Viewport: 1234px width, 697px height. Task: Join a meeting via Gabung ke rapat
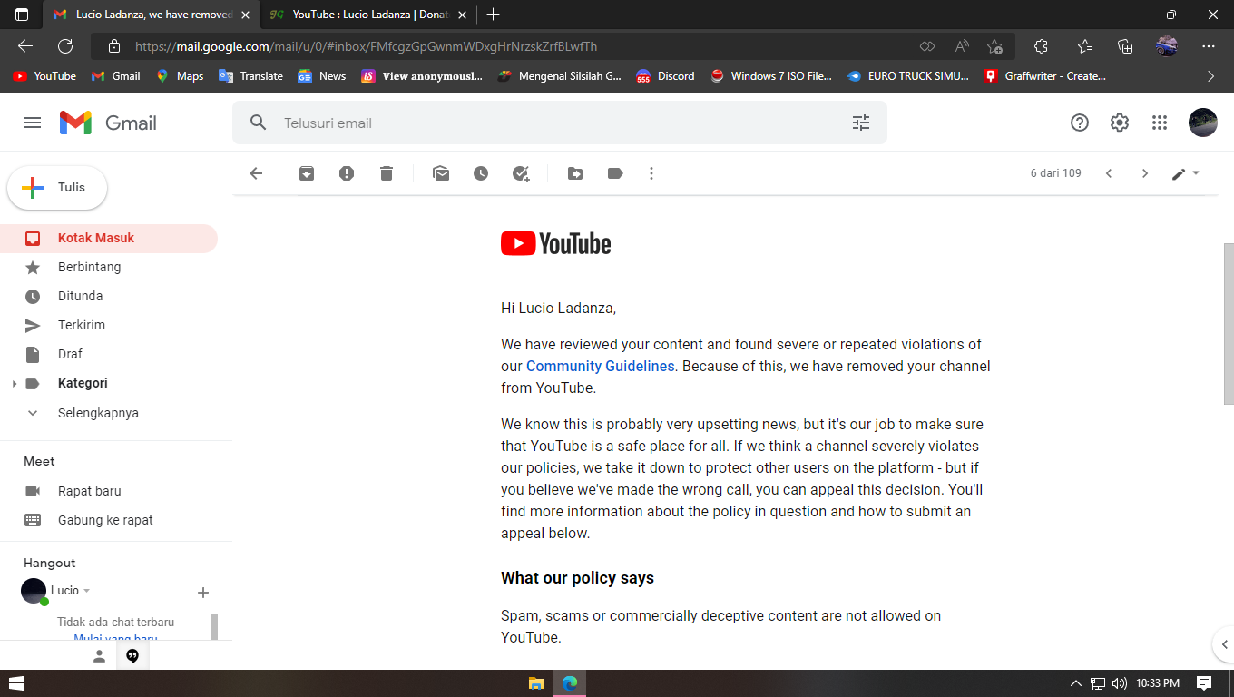[105, 520]
